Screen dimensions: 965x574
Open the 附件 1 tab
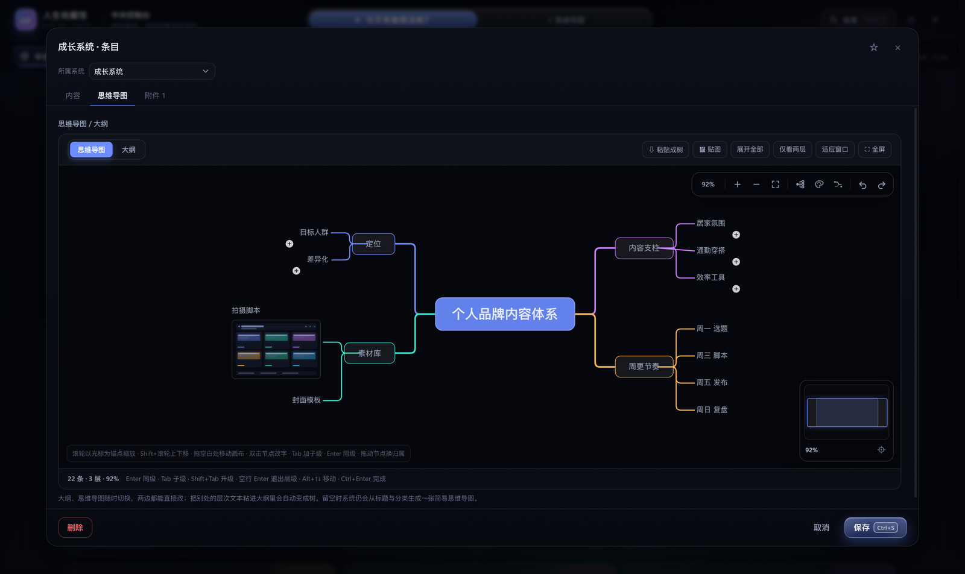(x=155, y=96)
